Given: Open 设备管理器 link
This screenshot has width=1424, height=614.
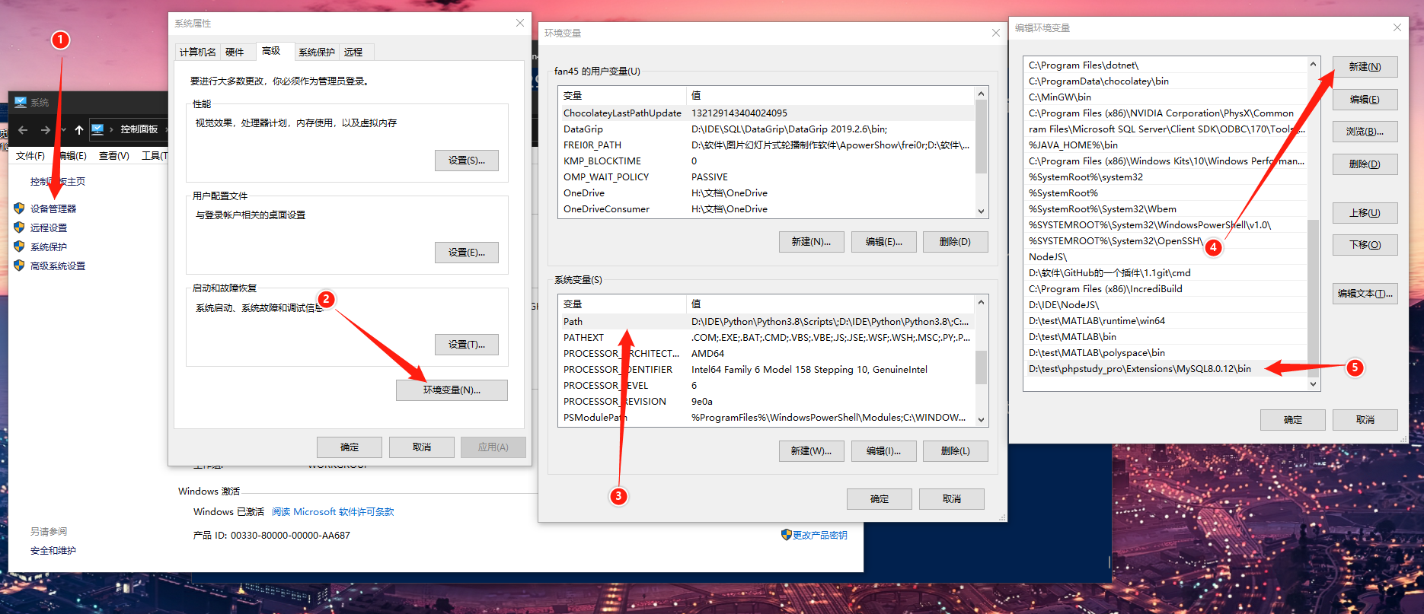Looking at the screenshot, I should click(53, 208).
